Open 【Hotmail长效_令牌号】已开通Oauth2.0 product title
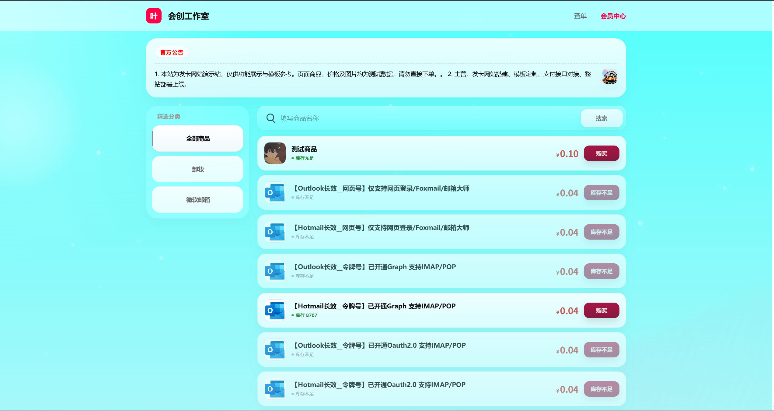This screenshot has height=411, width=774. (x=378, y=385)
